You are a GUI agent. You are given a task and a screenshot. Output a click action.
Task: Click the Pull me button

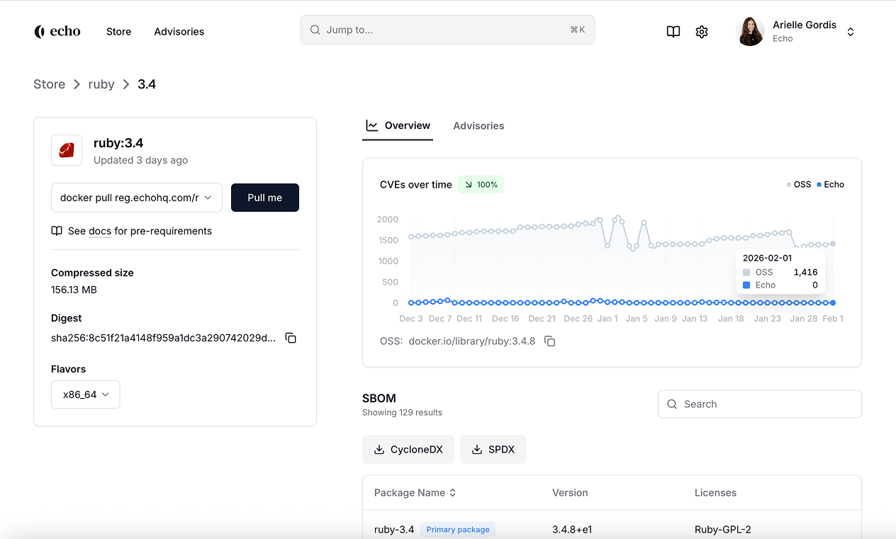265,198
